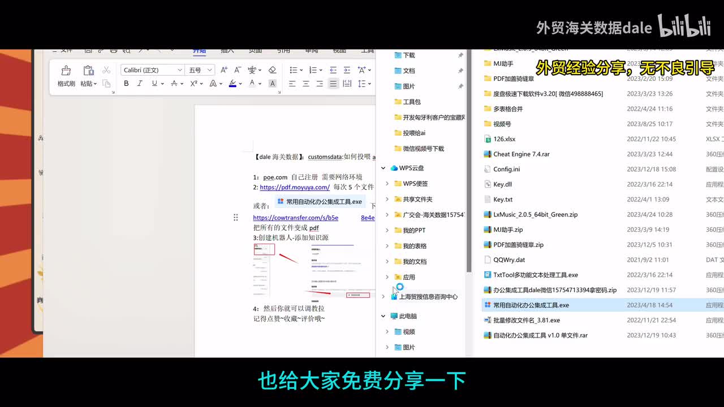
Task: Toggle the justify alignment button
Action: tap(333, 84)
